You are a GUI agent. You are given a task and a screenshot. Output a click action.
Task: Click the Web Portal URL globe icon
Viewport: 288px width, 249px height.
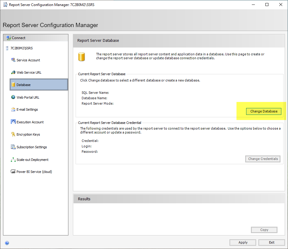(13, 97)
